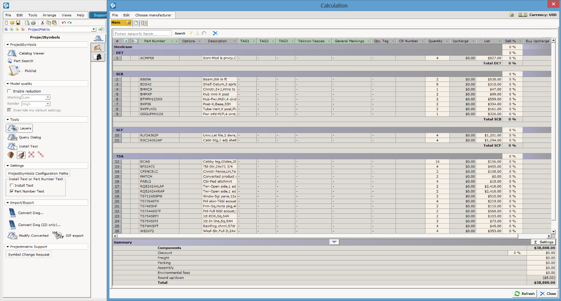Click the brown fan-shaped tool icon
The image size is (561, 301).
11,155
